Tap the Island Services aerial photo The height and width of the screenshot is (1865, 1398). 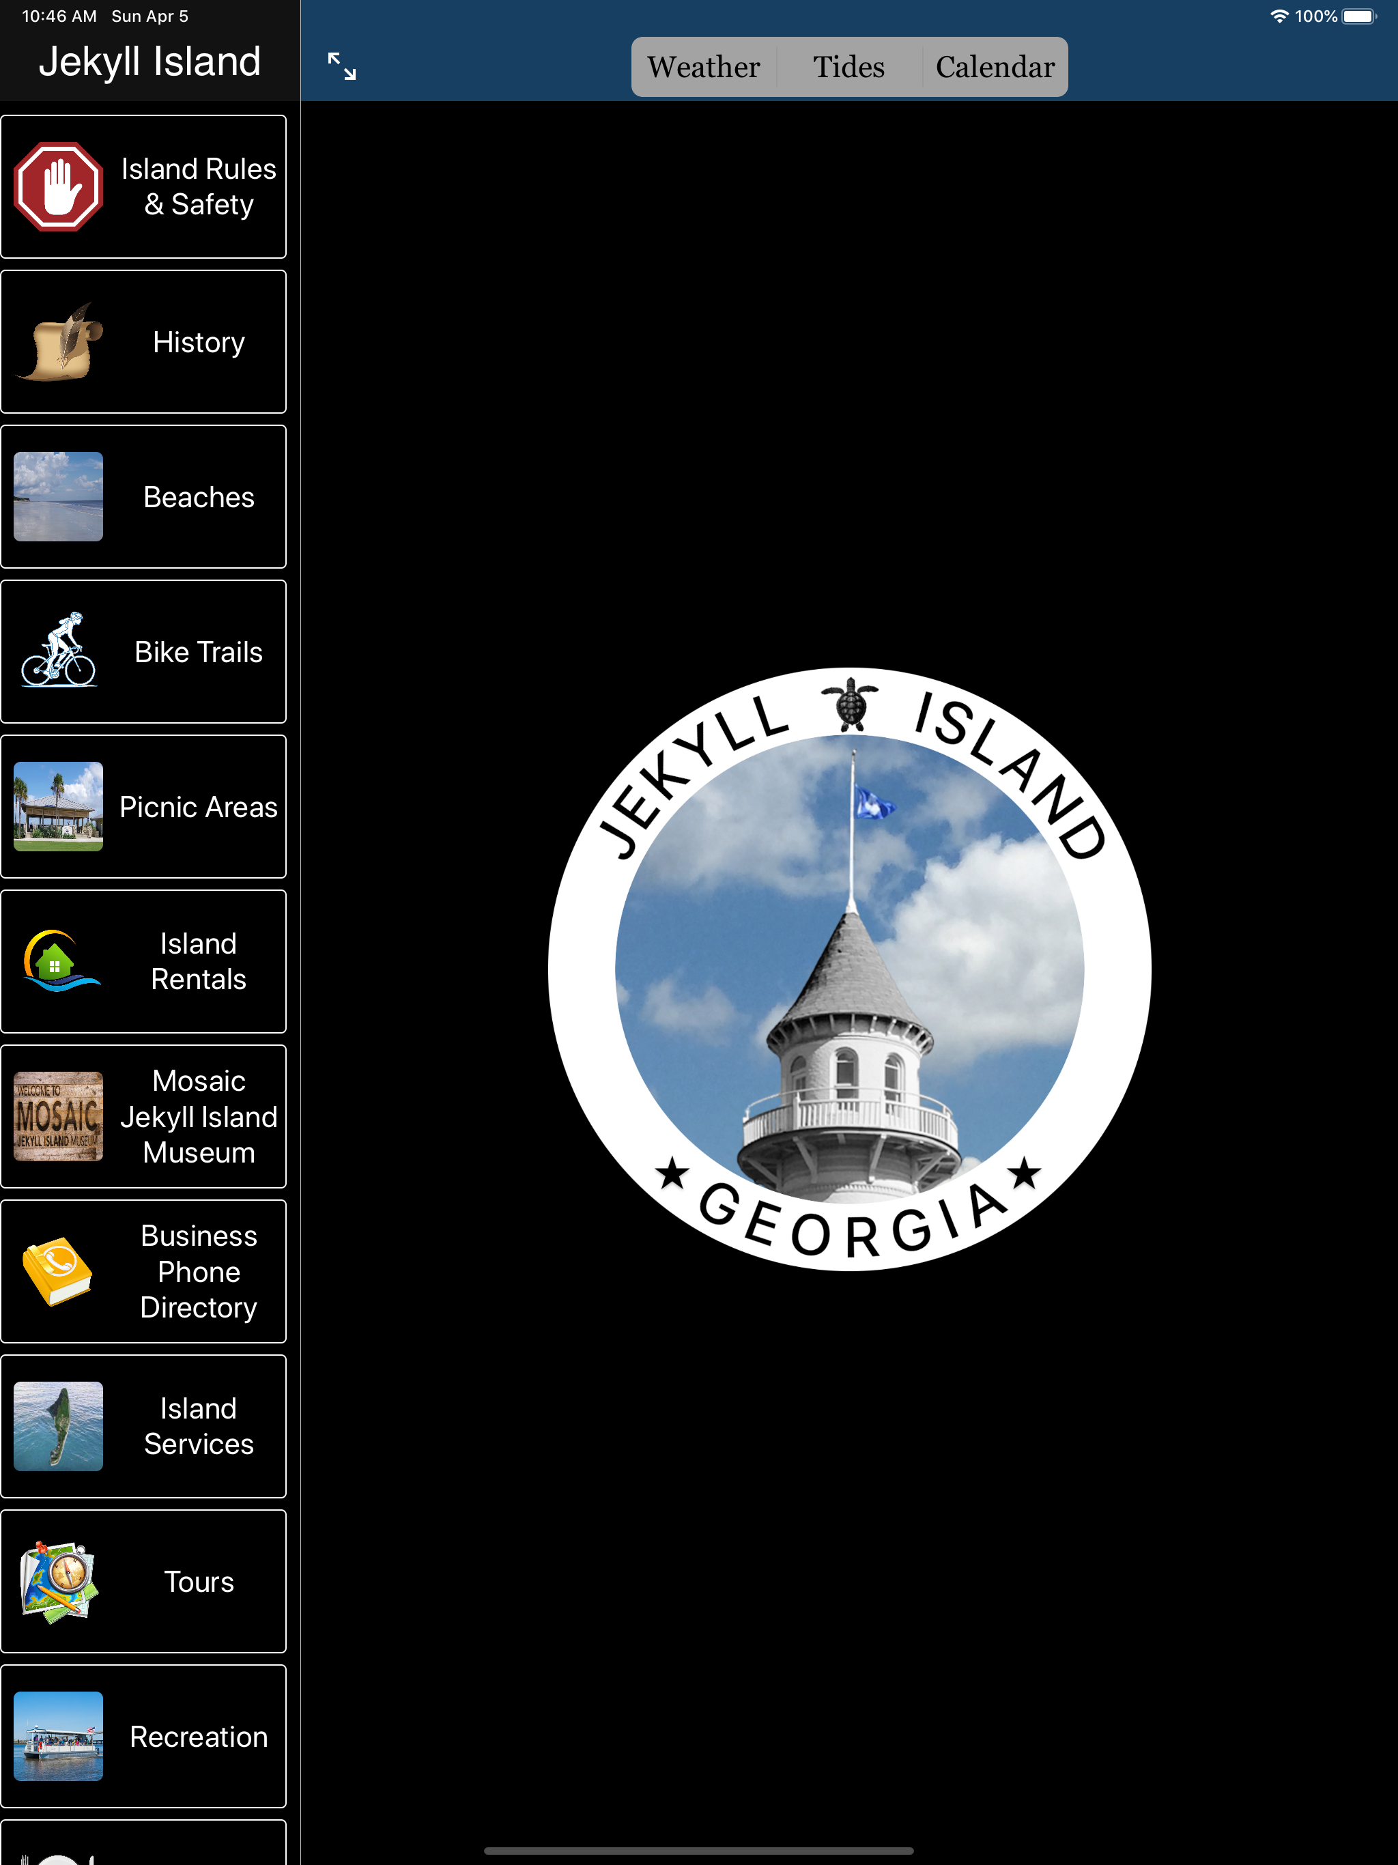58,1427
